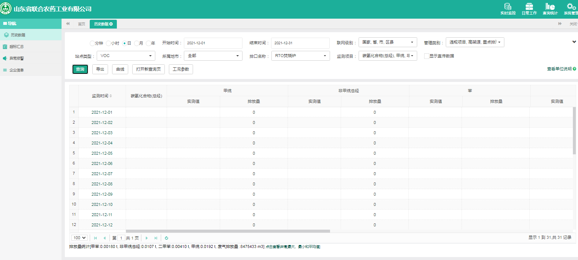Screen dimensions: 578x260
Task: Close the 历史数据 tab with its x icon
Action: coord(111,24)
